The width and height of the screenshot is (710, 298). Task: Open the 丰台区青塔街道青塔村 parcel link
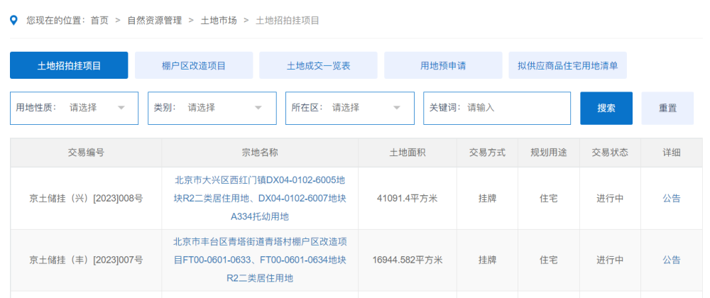(260, 260)
